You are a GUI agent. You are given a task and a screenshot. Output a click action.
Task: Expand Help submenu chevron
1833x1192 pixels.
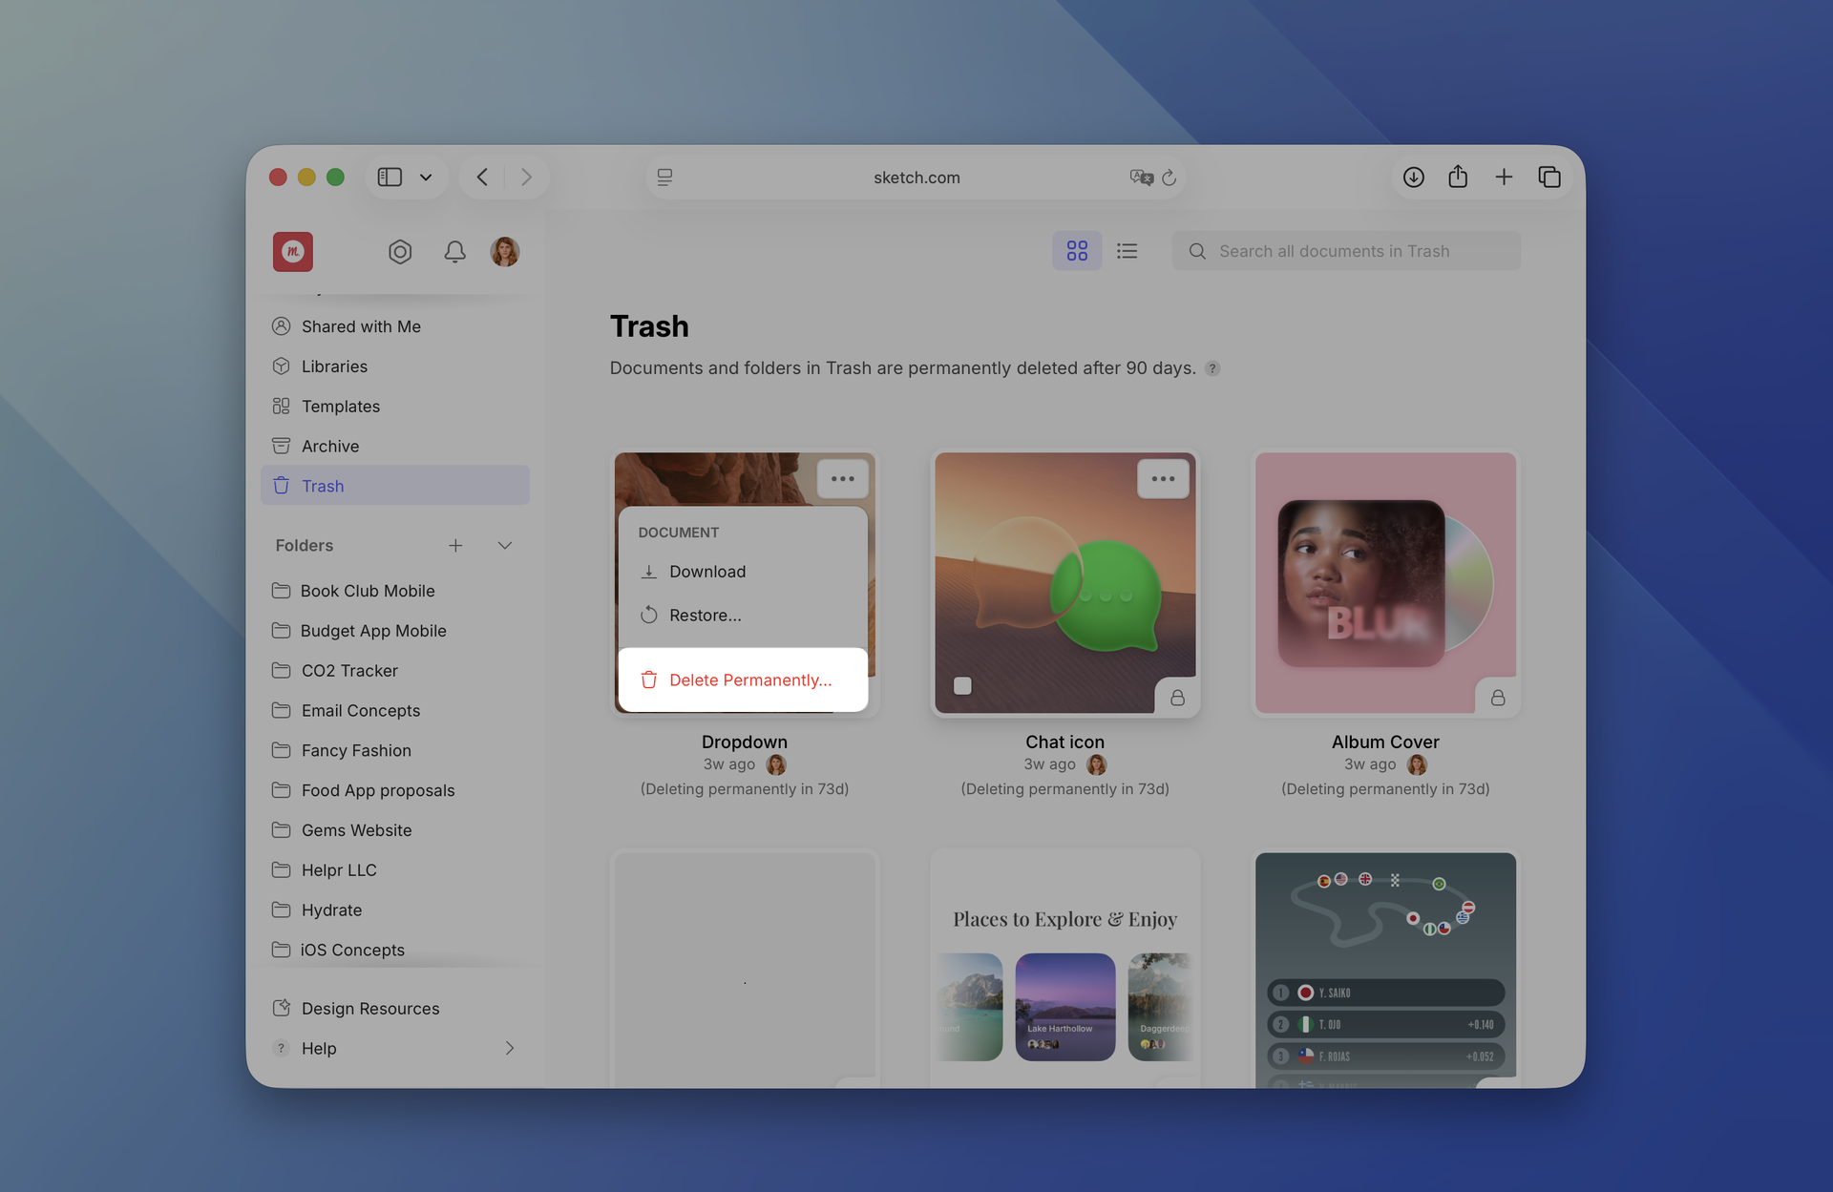(510, 1049)
